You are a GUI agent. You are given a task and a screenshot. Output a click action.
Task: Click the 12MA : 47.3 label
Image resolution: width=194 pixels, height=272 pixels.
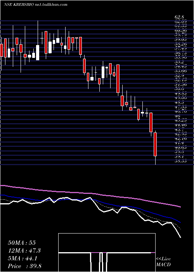[24, 251]
